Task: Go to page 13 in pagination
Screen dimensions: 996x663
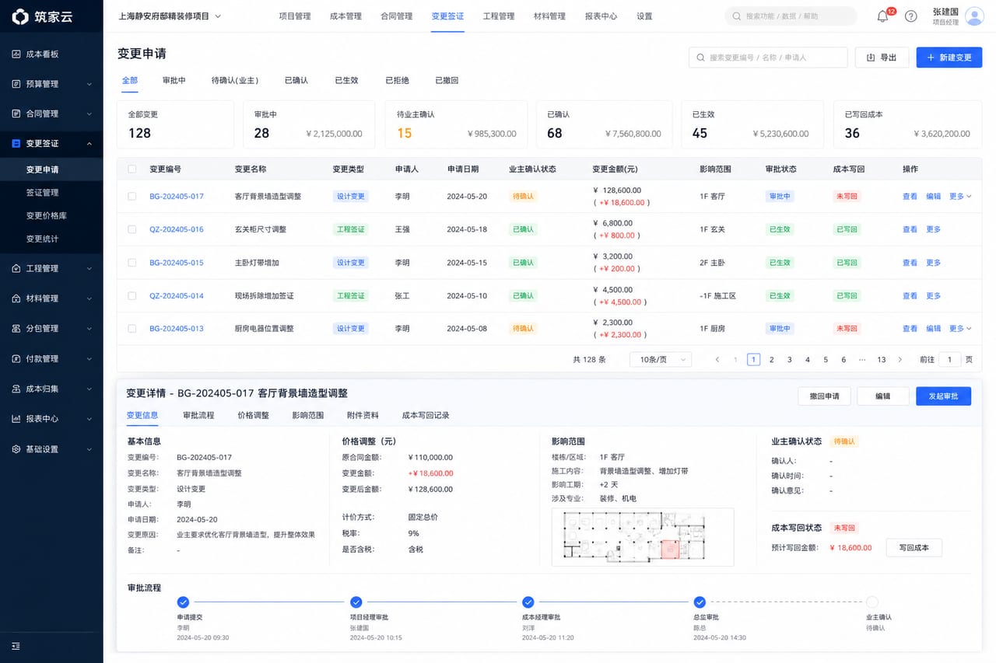Action: (881, 360)
